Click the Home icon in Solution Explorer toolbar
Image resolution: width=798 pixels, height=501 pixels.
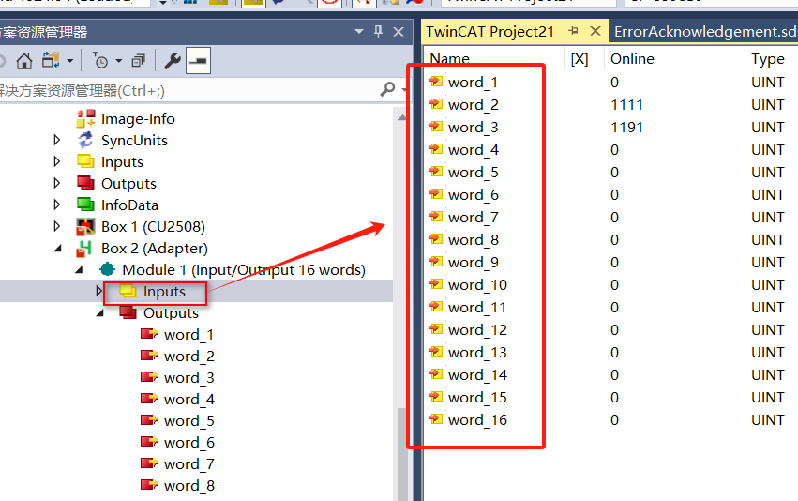[x=24, y=62]
